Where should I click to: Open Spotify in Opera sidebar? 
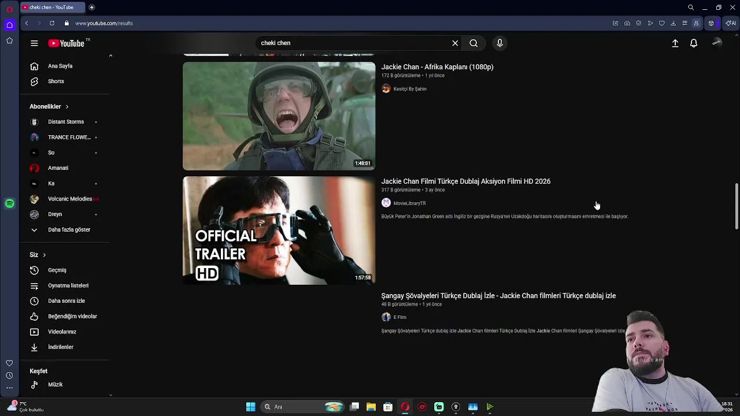pyautogui.click(x=9, y=203)
